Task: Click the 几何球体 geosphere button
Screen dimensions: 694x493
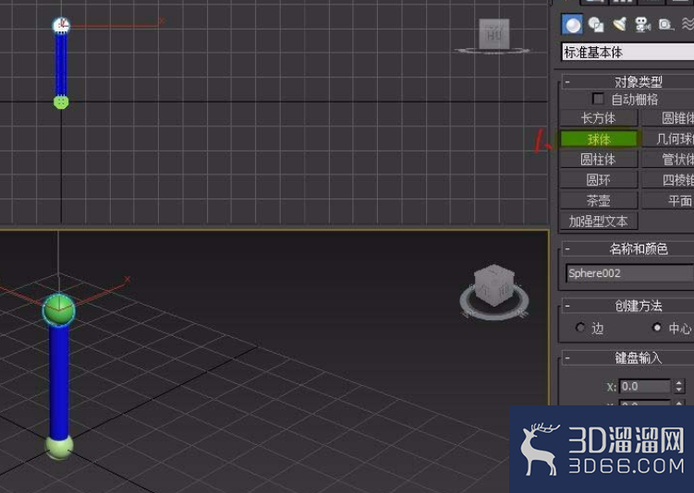Action: [x=668, y=138]
